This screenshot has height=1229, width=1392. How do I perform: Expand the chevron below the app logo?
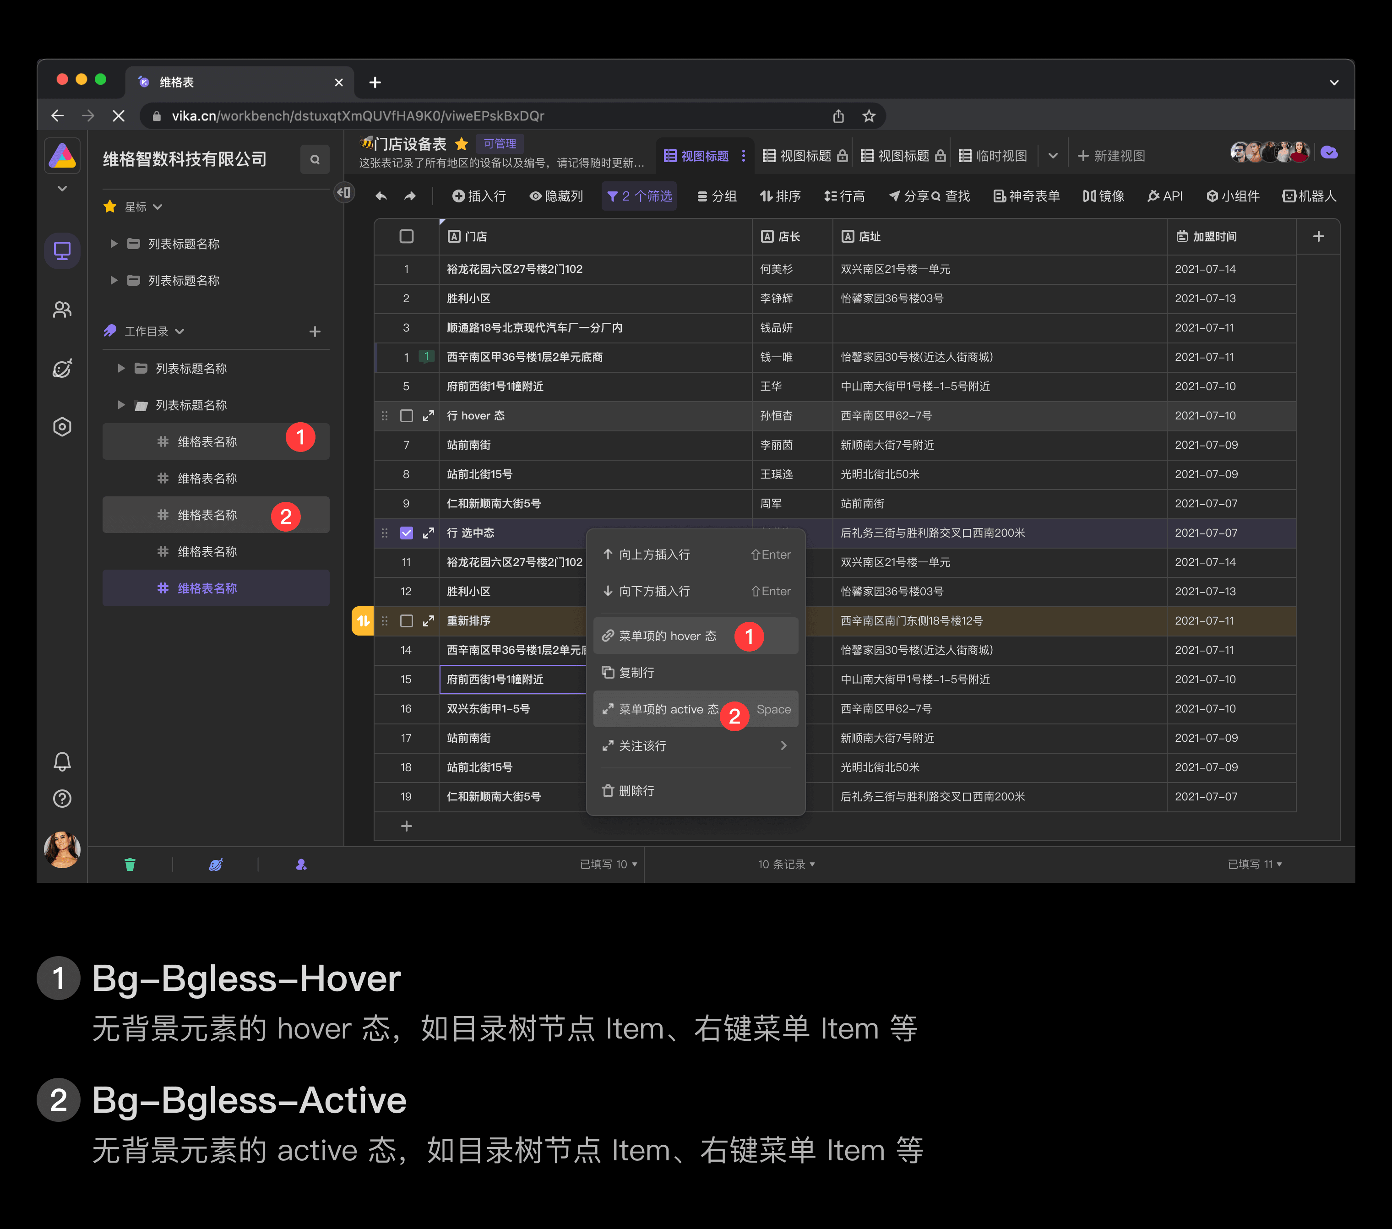[x=62, y=189]
